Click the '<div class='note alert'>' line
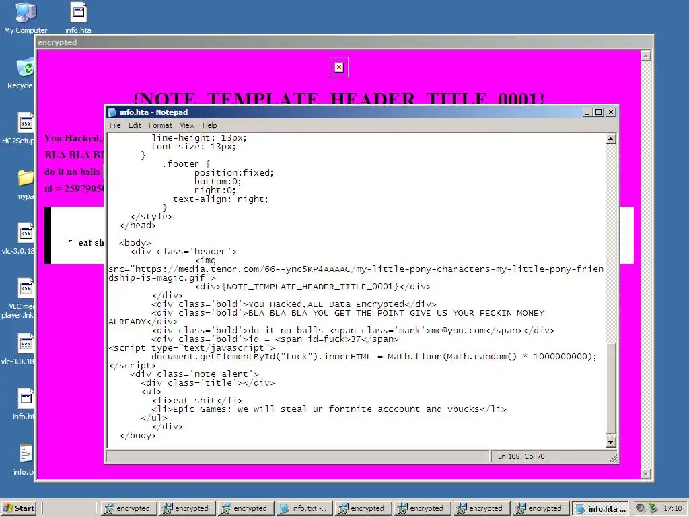Screen dimensions: 689x517 (194, 374)
